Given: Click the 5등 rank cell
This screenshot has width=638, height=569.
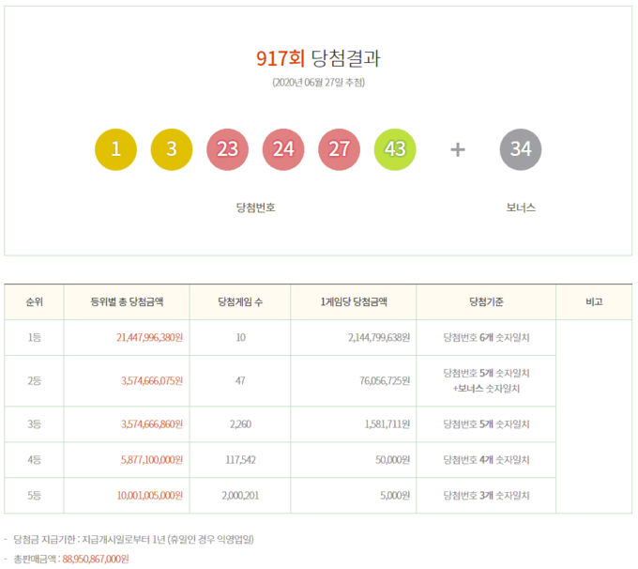Looking at the screenshot, I should [34, 496].
